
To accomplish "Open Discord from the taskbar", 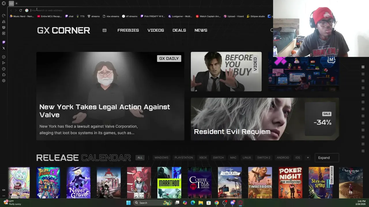I will tap(232, 203).
